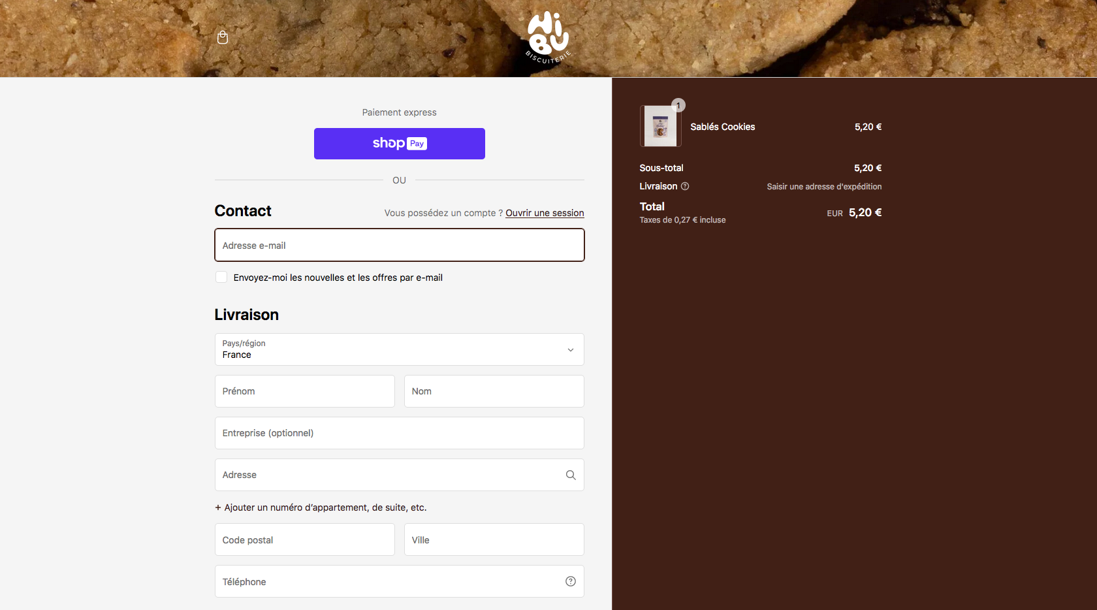Click the Prénom input field
The width and height of the screenshot is (1097, 610).
click(305, 391)
